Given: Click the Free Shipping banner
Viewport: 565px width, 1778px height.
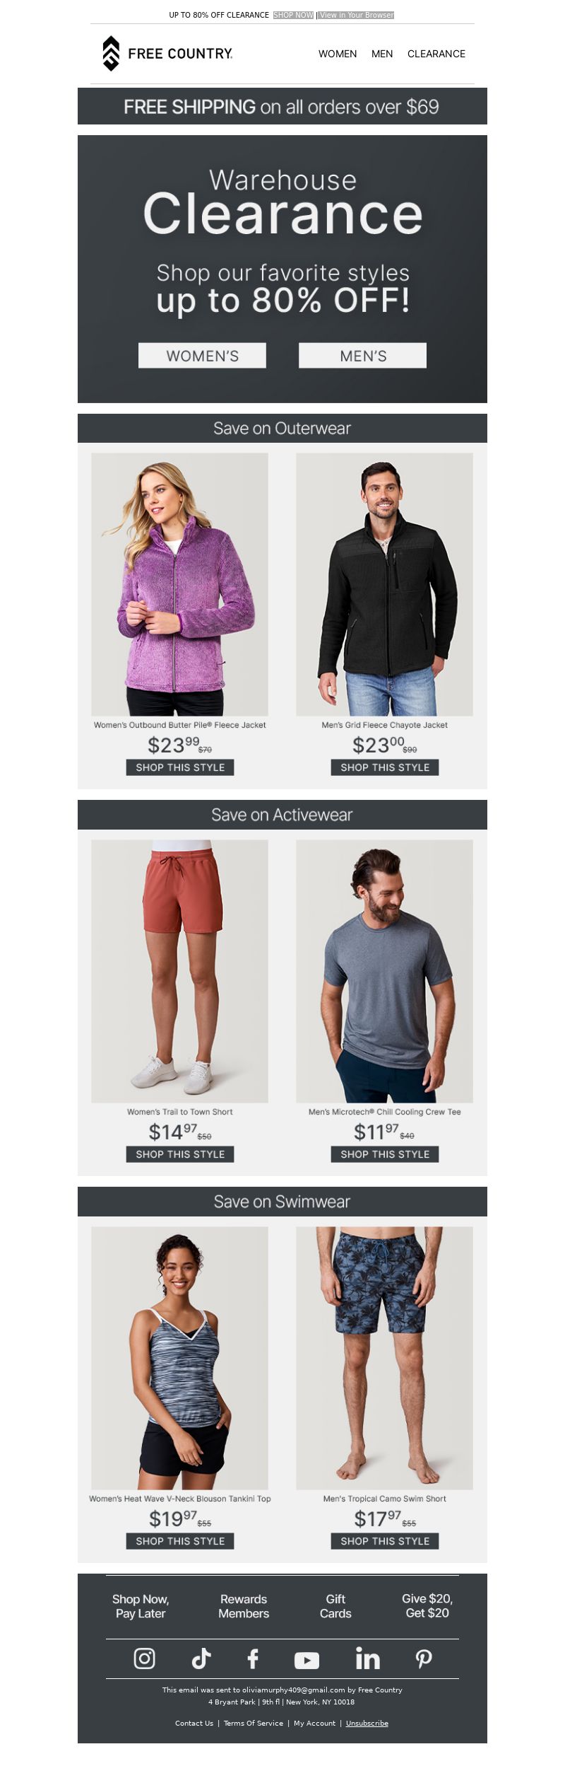Looking at the screenshot, I should pyautogui.click(x=282, y=106).
